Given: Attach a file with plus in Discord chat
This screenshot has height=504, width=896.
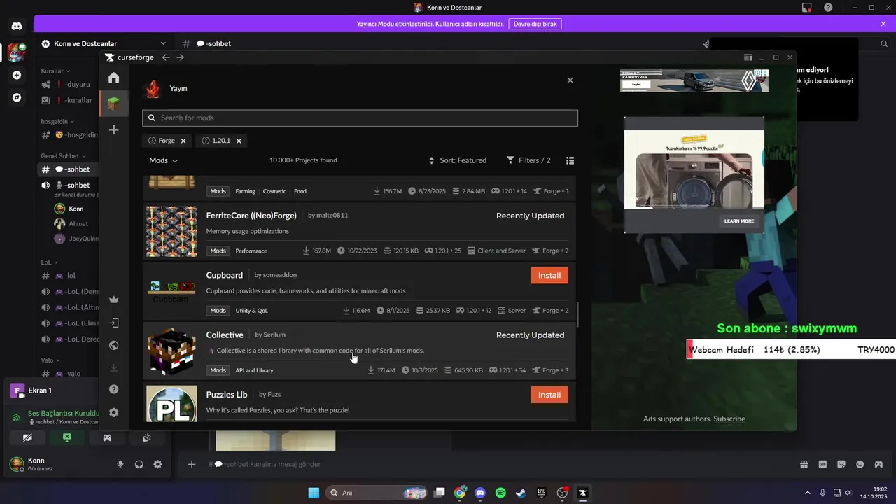Looking at the screenshot, I should point(192,464).
